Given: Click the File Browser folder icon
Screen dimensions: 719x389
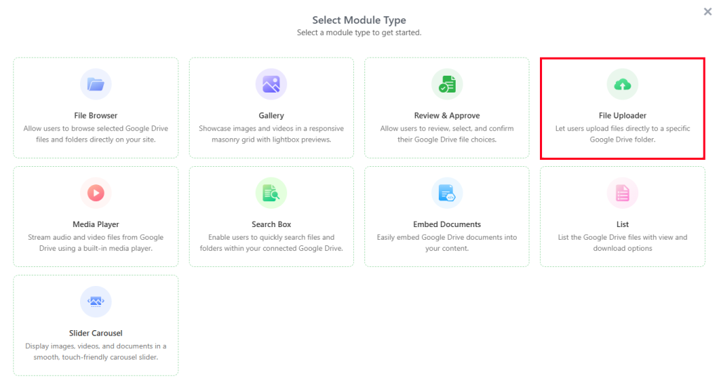Looking at the screenshot, I should pos(95,85).
